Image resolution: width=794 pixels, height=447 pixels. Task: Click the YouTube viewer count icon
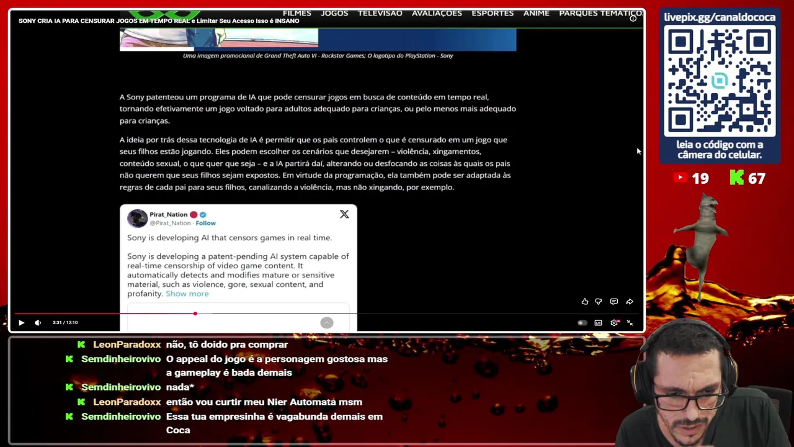pos(680,178)
